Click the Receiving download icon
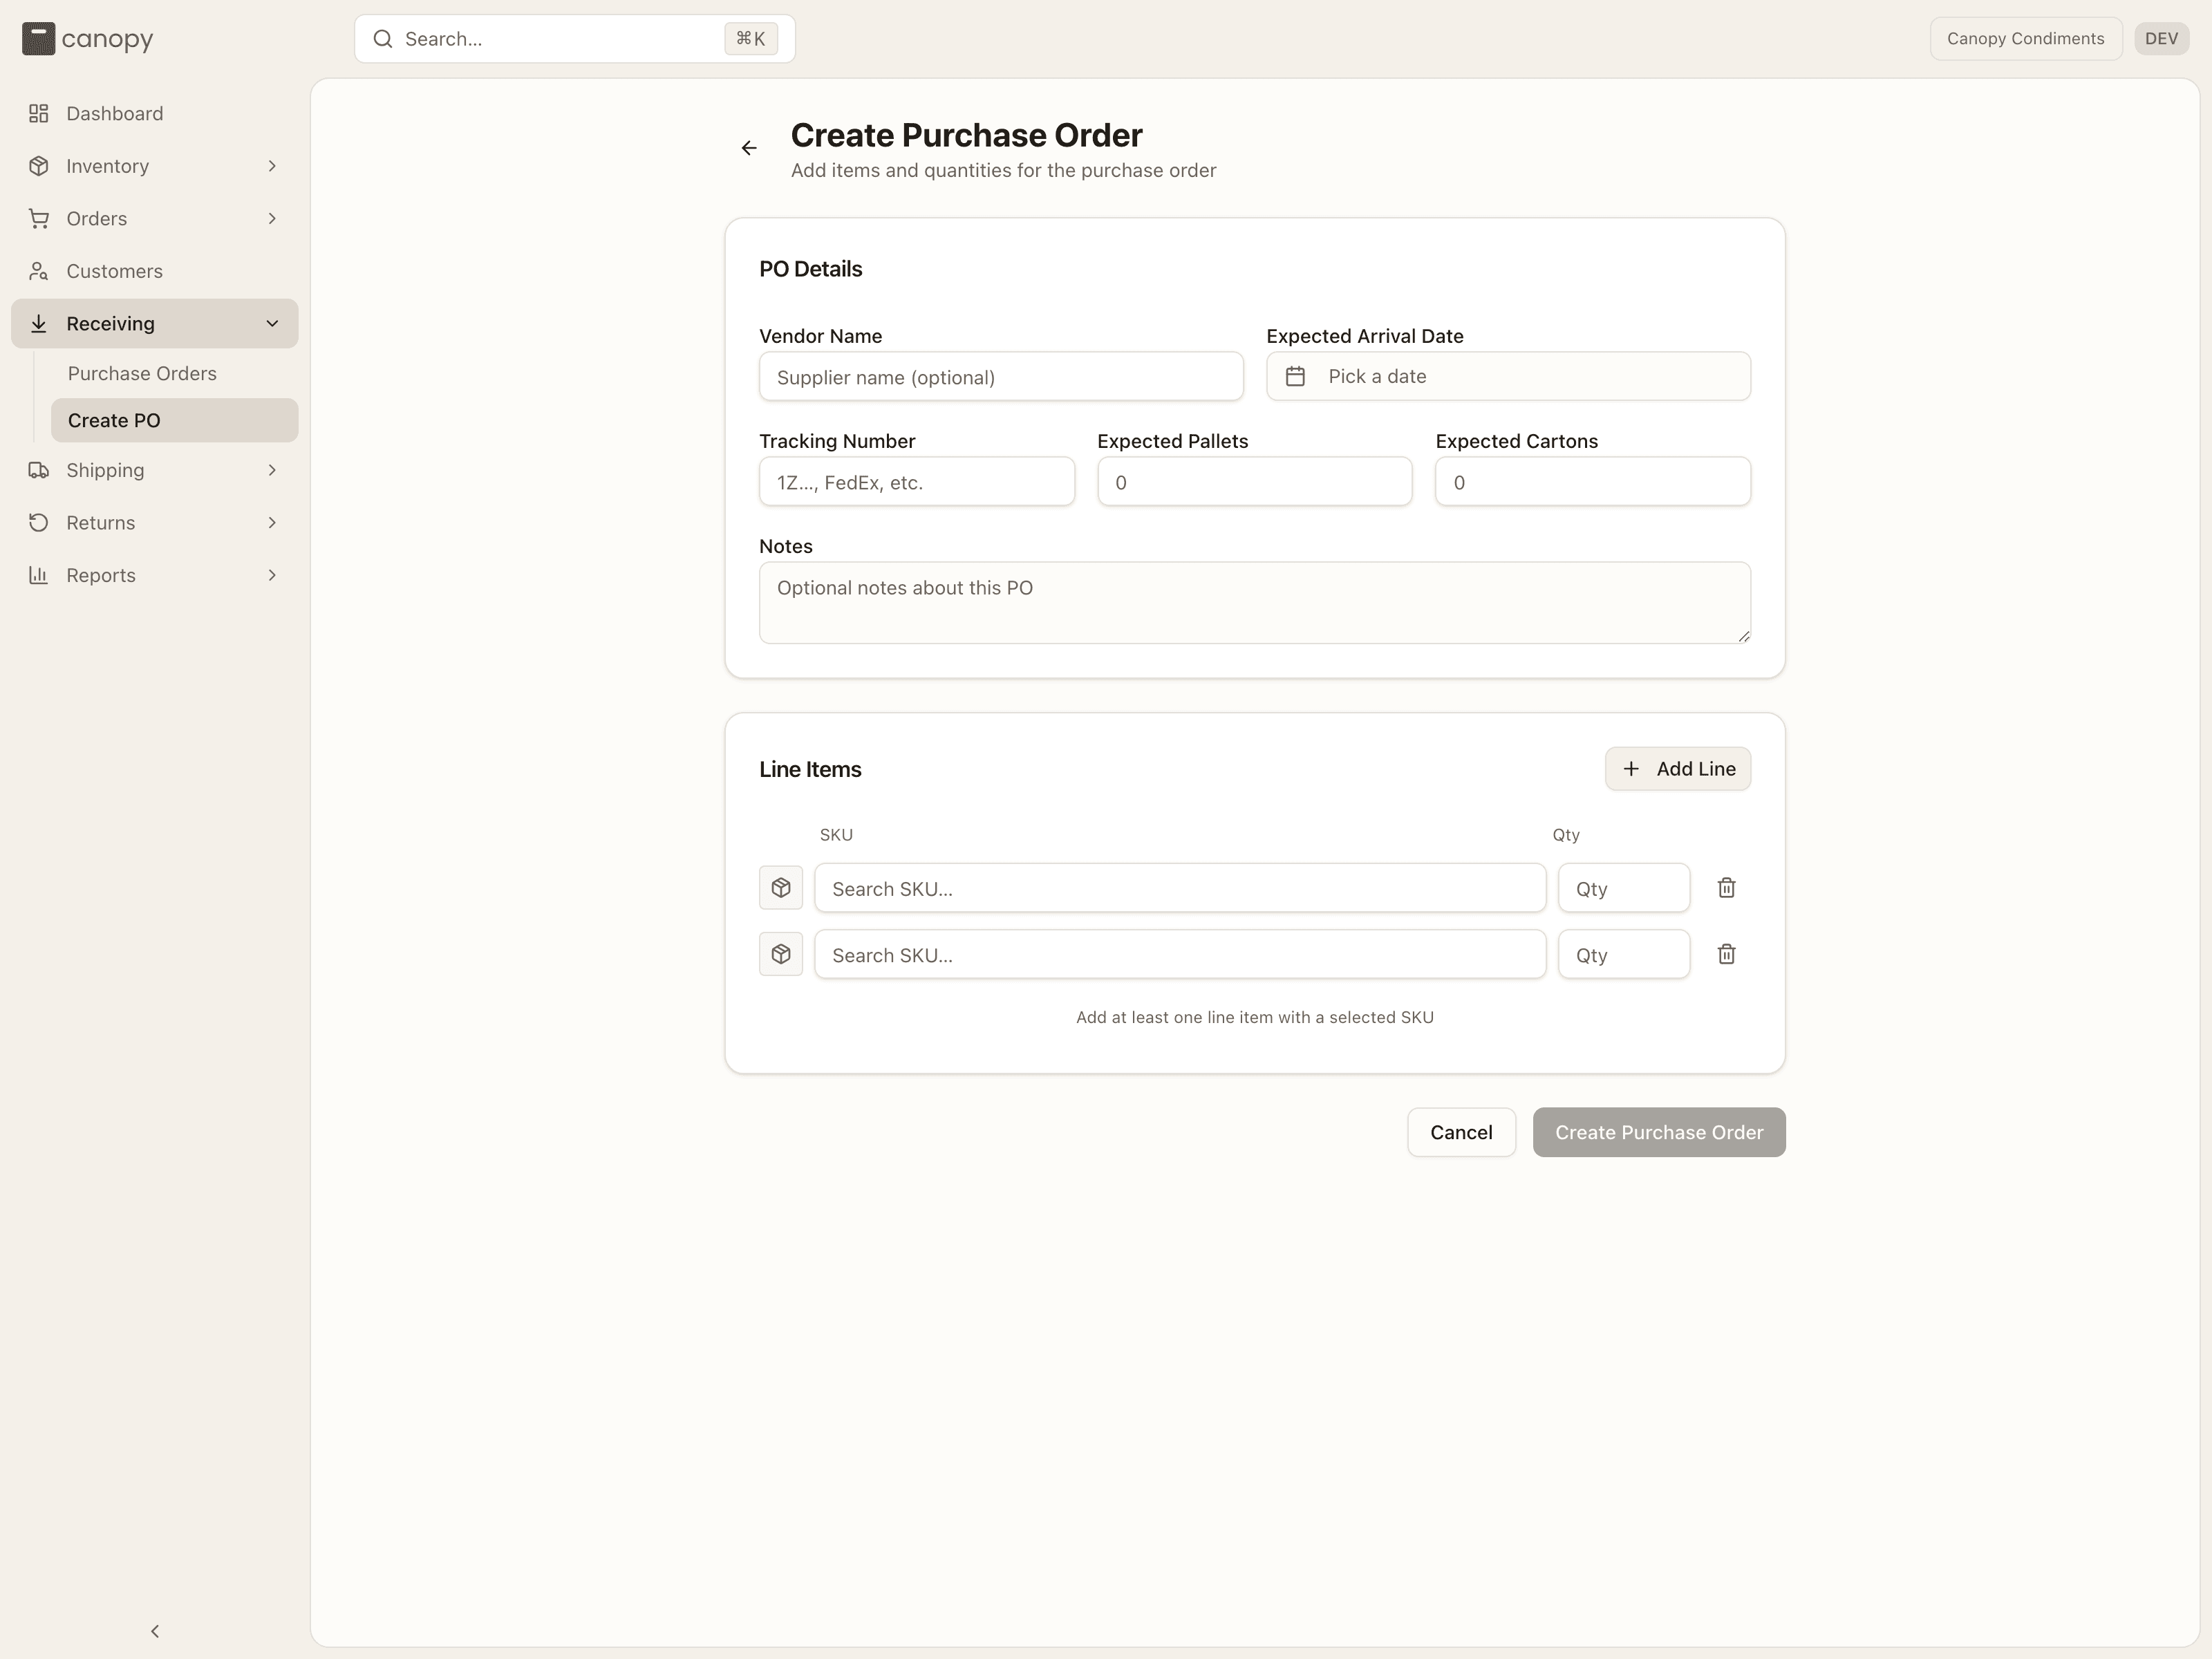Screen dimensions: 2212x1659 (39, 324)
